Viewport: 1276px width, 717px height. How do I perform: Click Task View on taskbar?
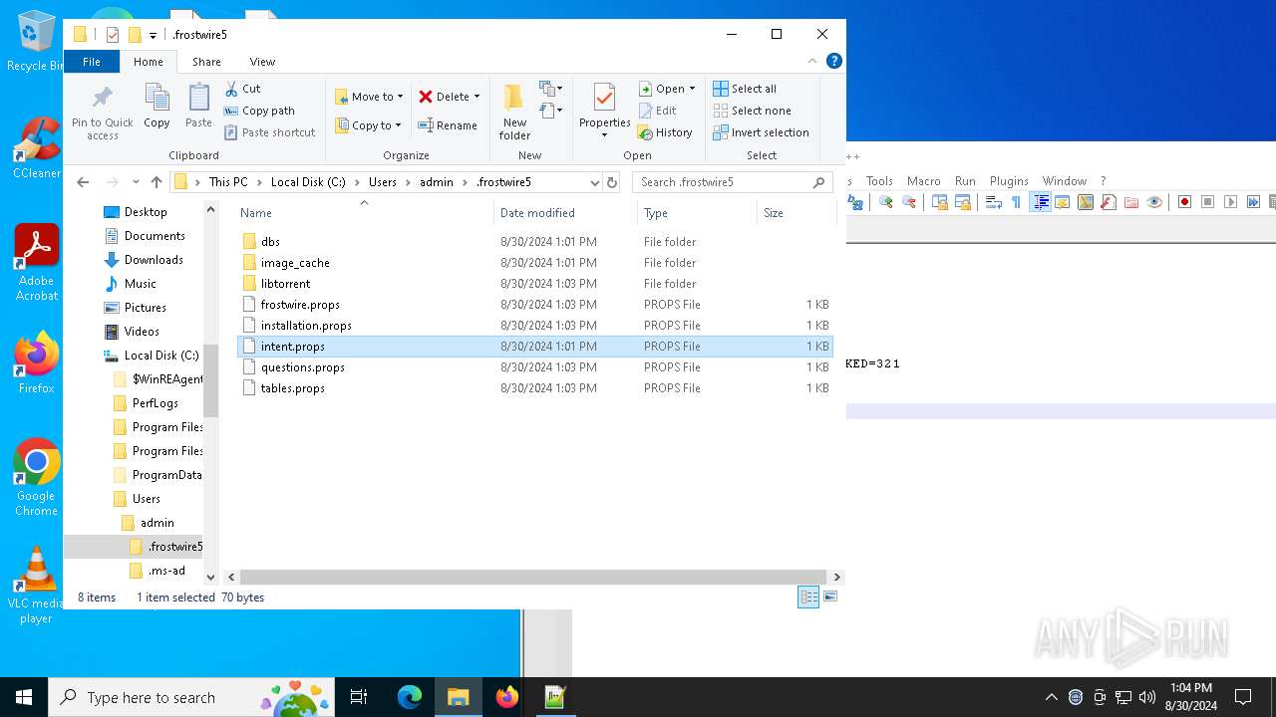point(359,697)
